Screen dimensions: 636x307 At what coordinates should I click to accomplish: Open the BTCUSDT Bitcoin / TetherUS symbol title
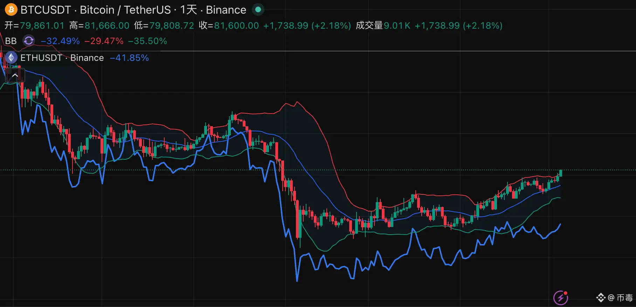pyautogui.click(x=133, y=10)
